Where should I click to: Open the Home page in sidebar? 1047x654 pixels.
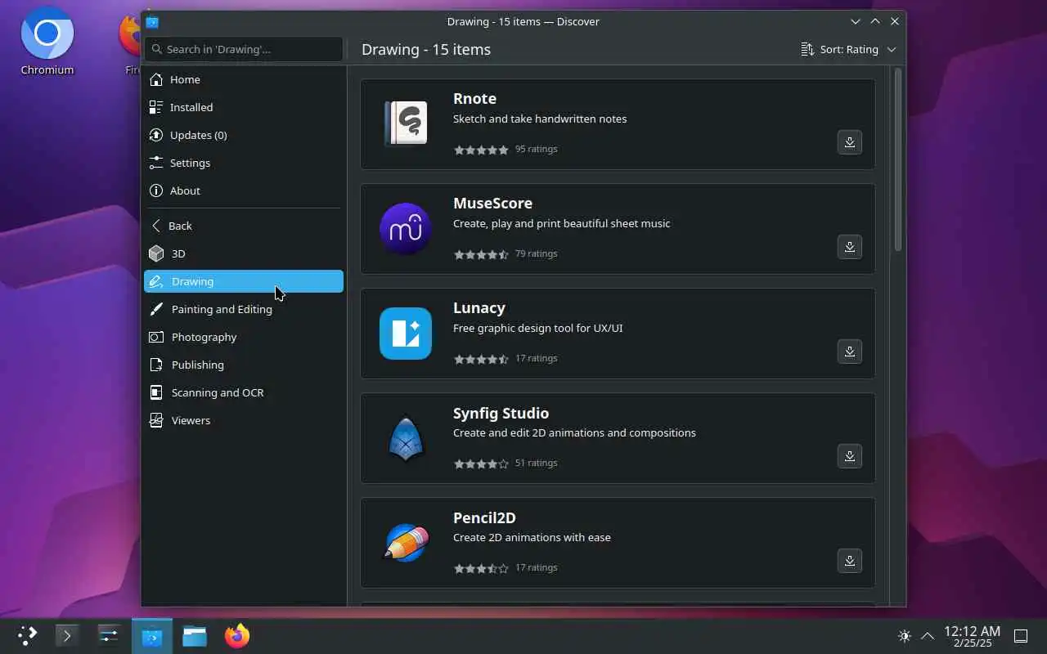pos(244,79)
